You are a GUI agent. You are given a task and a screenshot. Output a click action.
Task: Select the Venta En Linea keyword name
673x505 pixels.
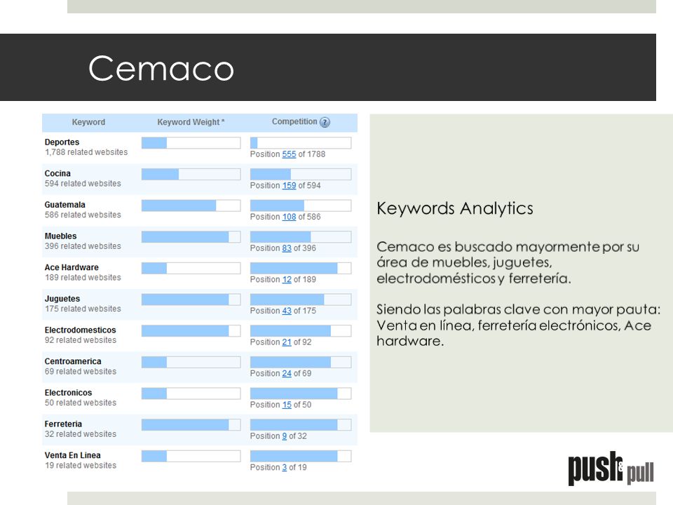[72, 456]
